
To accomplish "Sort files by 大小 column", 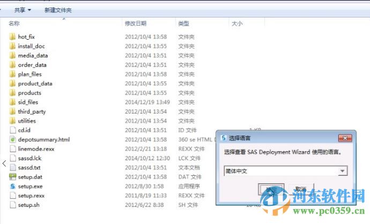I will (237, 24).
